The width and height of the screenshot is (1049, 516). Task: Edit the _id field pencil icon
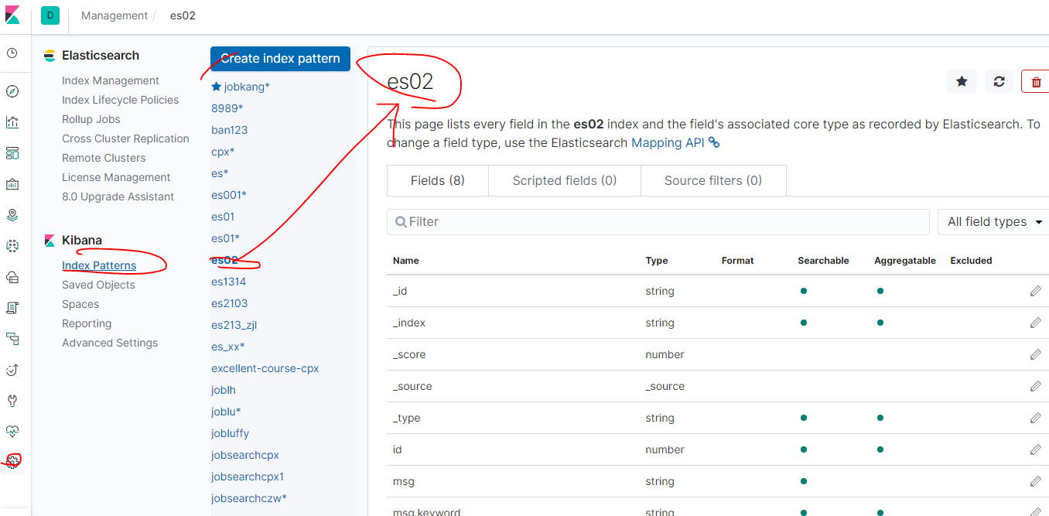point(1036,291)
